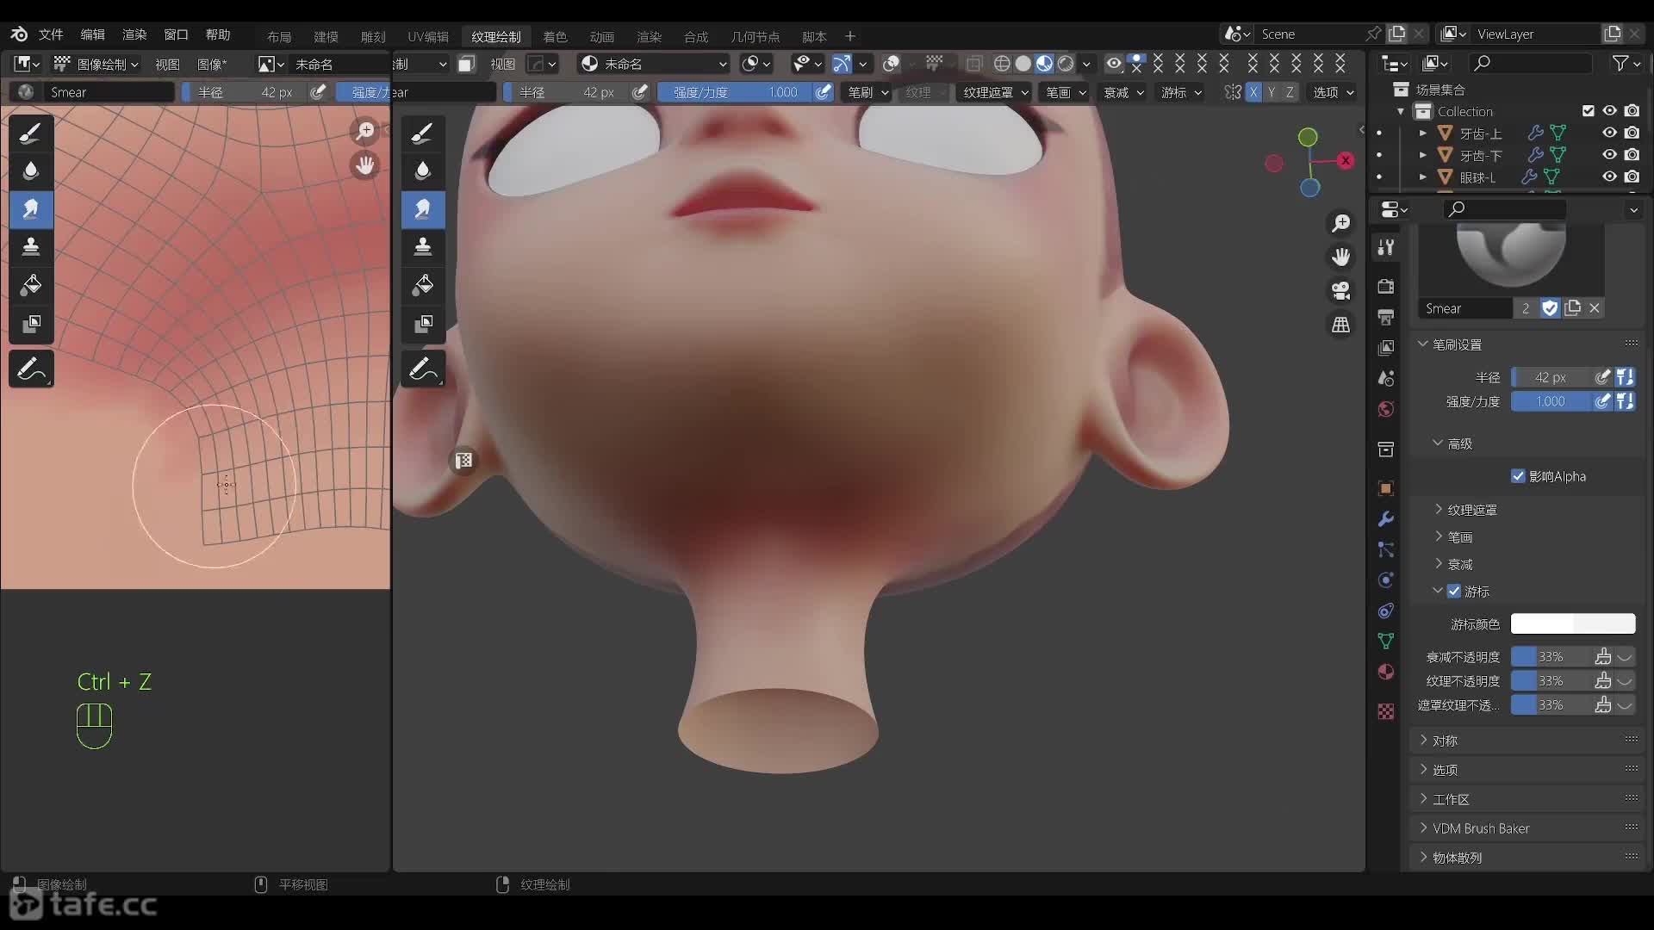Screen dimensions: 1654x930
Task: Add a new workspace with plus button
Action: click(850, 36)
